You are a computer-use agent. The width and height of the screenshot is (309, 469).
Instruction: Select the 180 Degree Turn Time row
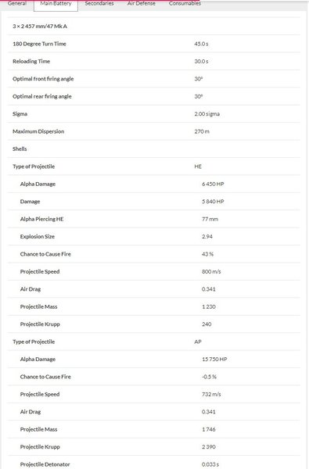[154, 44]
